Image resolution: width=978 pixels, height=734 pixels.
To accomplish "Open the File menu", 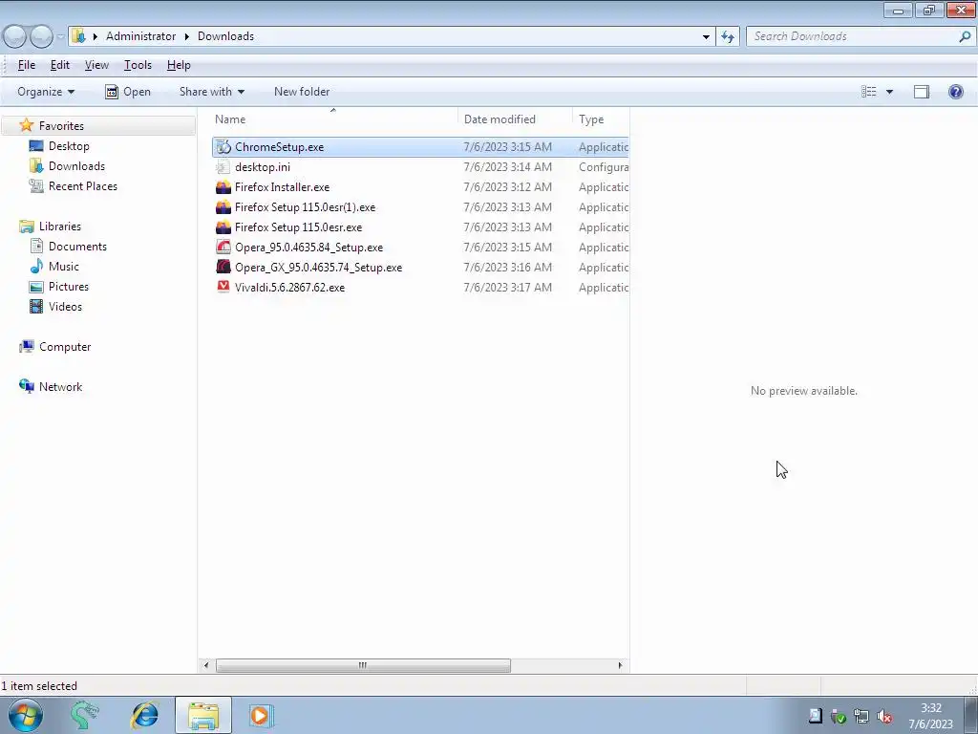I will [x=26, y=65].
